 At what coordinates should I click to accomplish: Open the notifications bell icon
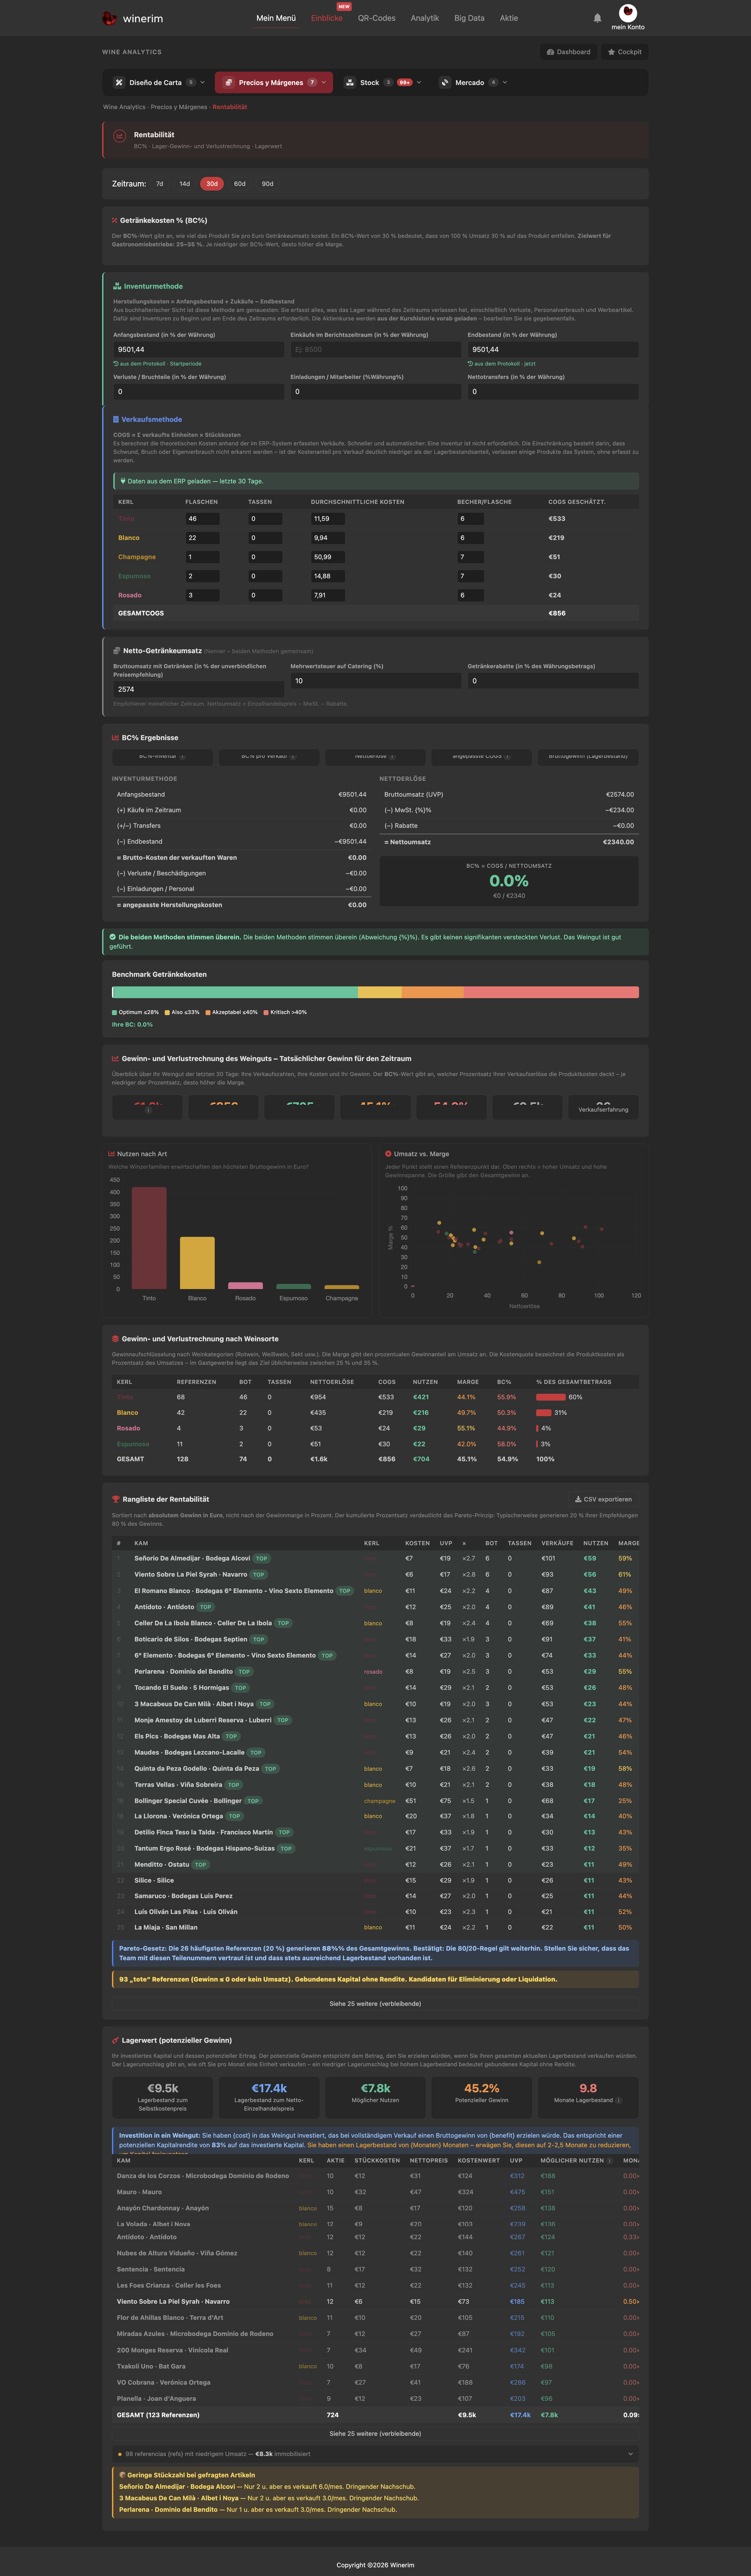click(x=597, y=18)
